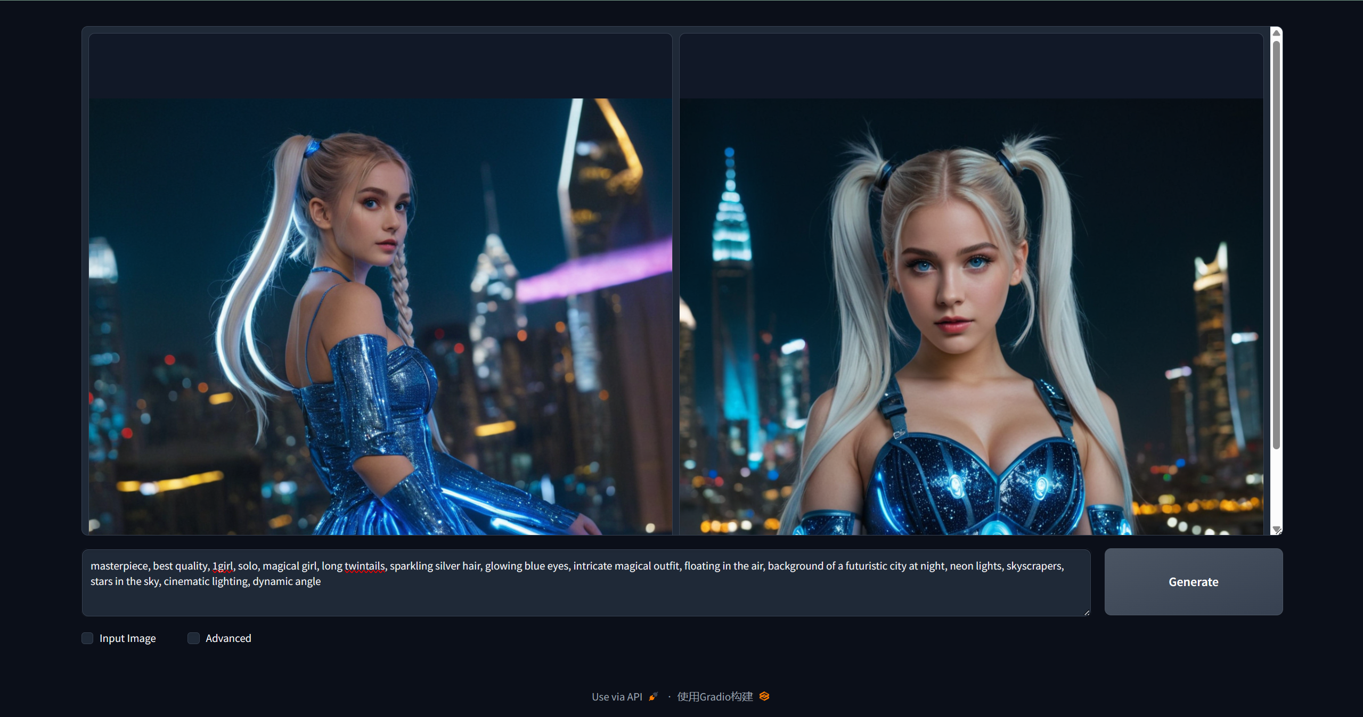Click empty scrollbar track below the thumb
This screenshot has height=717, width=1363.
[x=1276, y=487]
